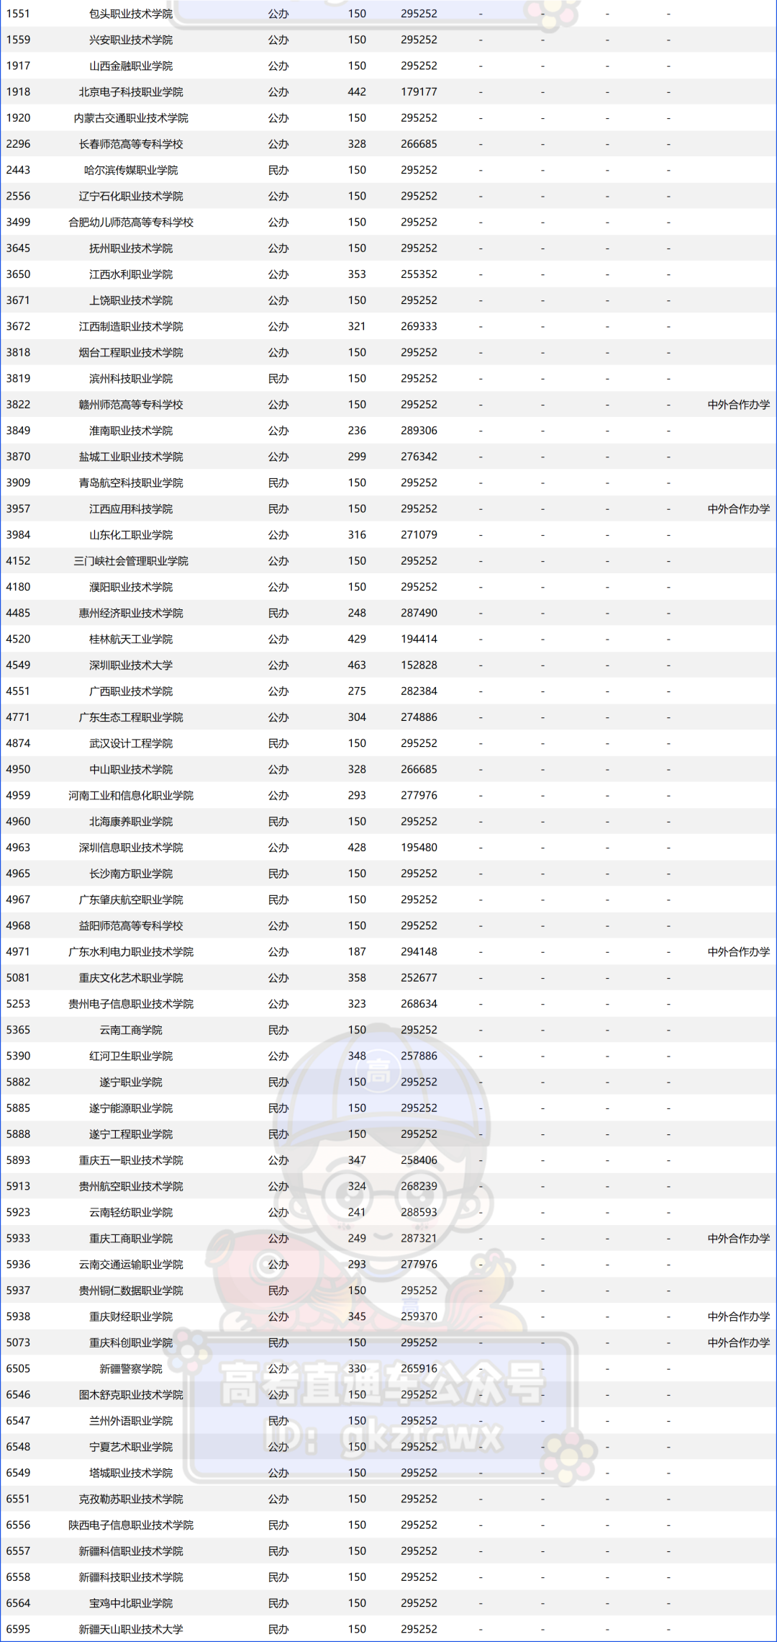The width and height of the screenshot is (777, 1642).
Task: Select 民办 in 哈尔滨传媒职业学院 row
Action: point(278,170)
